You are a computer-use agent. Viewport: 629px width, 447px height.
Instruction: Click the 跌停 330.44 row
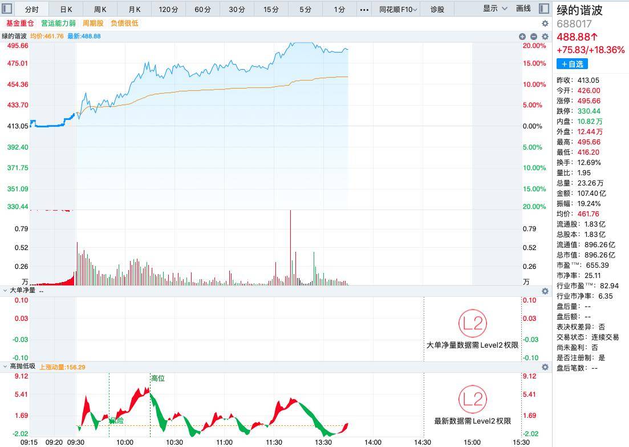tap(578, 111)
